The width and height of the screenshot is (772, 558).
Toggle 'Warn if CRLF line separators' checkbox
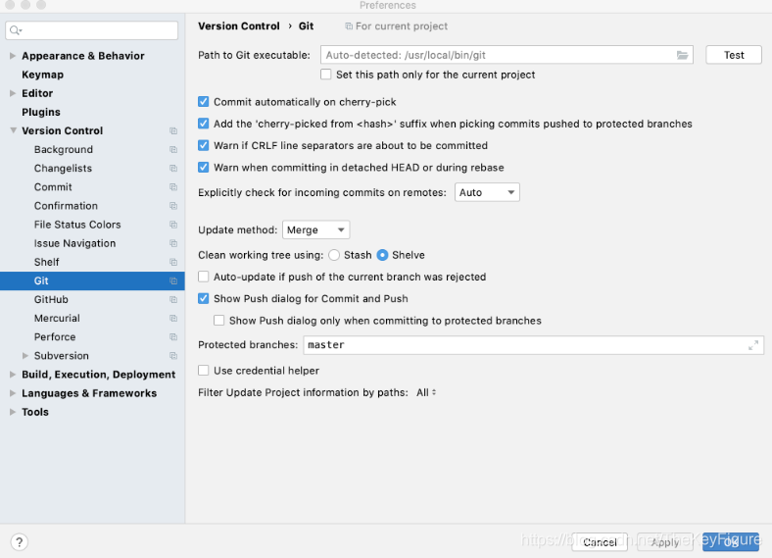(204, 145)
